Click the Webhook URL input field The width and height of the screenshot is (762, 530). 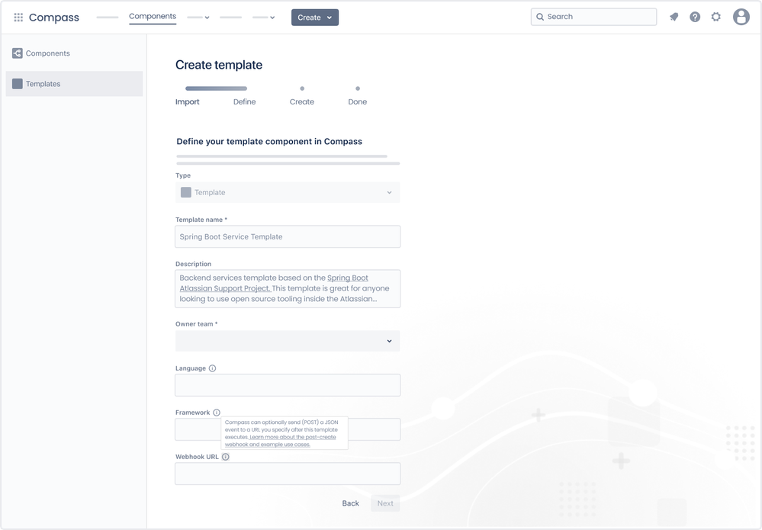coord(288,474)
